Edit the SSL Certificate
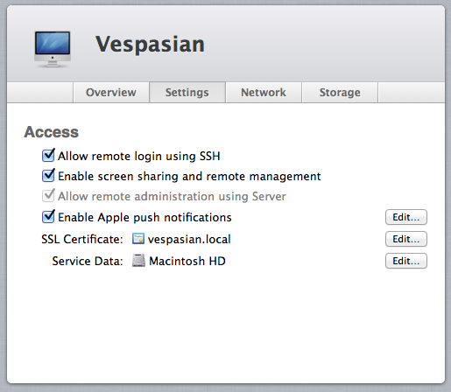The image size is (451, 392). 406,239
